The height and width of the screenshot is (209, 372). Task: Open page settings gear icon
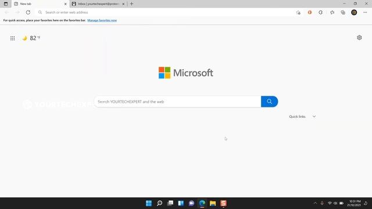click(359, 37)
